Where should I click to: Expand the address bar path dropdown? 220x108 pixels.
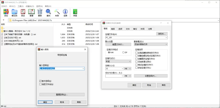click(218, 20)
